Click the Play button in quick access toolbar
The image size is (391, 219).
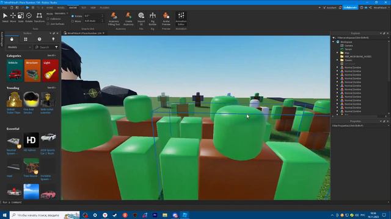(x=27, y=7)
